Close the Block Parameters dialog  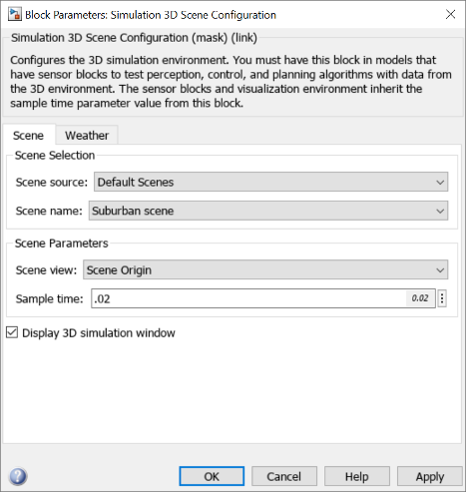click(450, 14)
